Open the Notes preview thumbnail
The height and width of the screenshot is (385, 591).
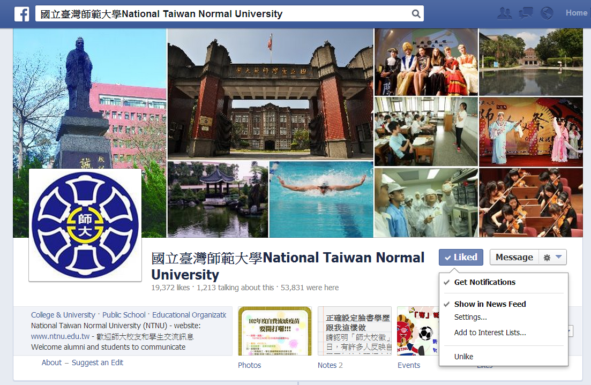[x=355, y=331]
